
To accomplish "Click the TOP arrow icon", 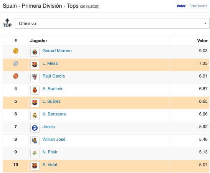I will tap(7, 23).
